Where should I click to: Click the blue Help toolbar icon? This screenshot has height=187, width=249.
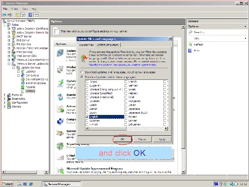pyautogui.click(x=30, y=15)
